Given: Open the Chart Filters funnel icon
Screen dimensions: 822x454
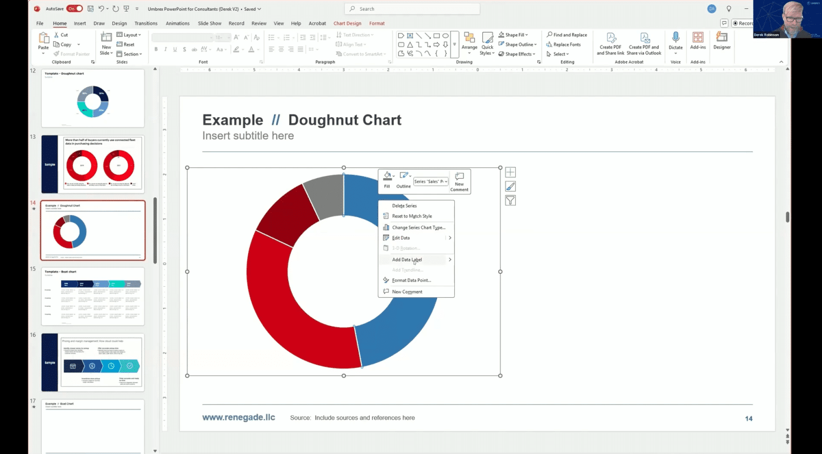Looking at the screenshot, I should point(510,200).
